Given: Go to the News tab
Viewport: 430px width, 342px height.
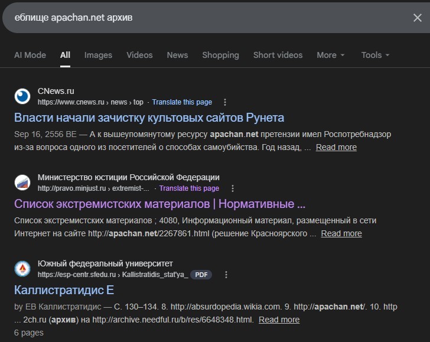Looking at the screenshot, I should [177, 55].
